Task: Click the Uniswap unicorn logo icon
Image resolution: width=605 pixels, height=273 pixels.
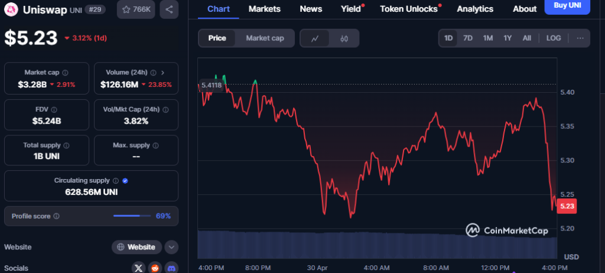Action: click(x=12, y=9)
